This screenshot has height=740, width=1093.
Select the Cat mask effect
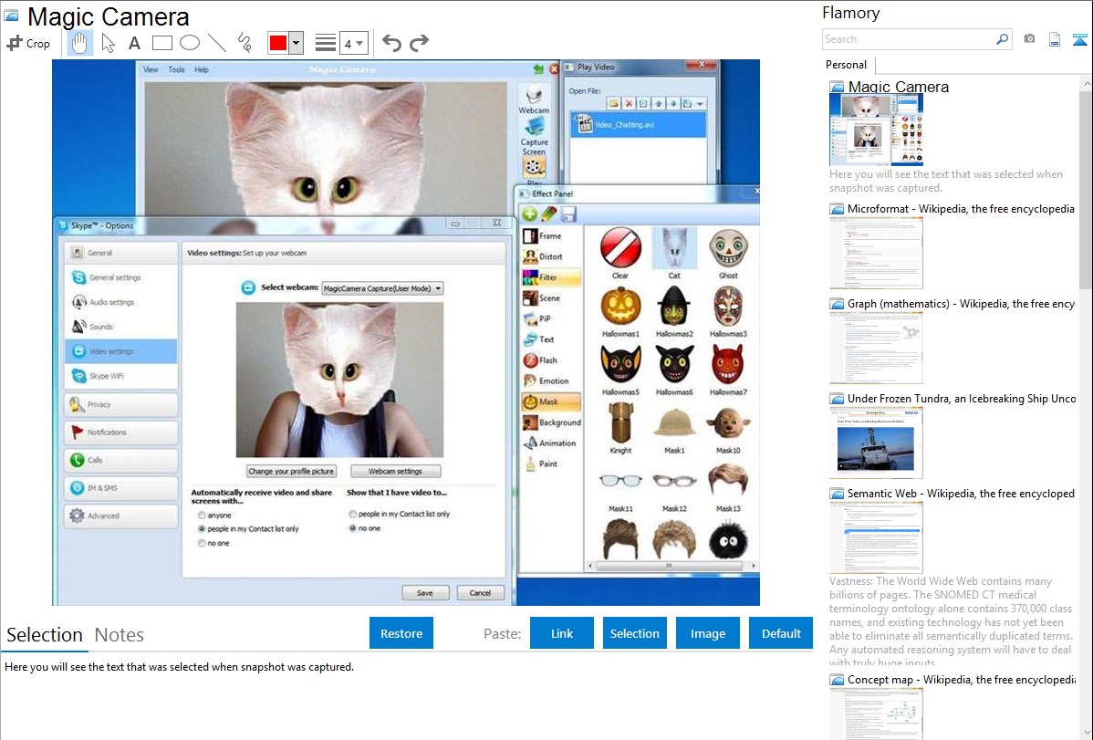[674, 253]
